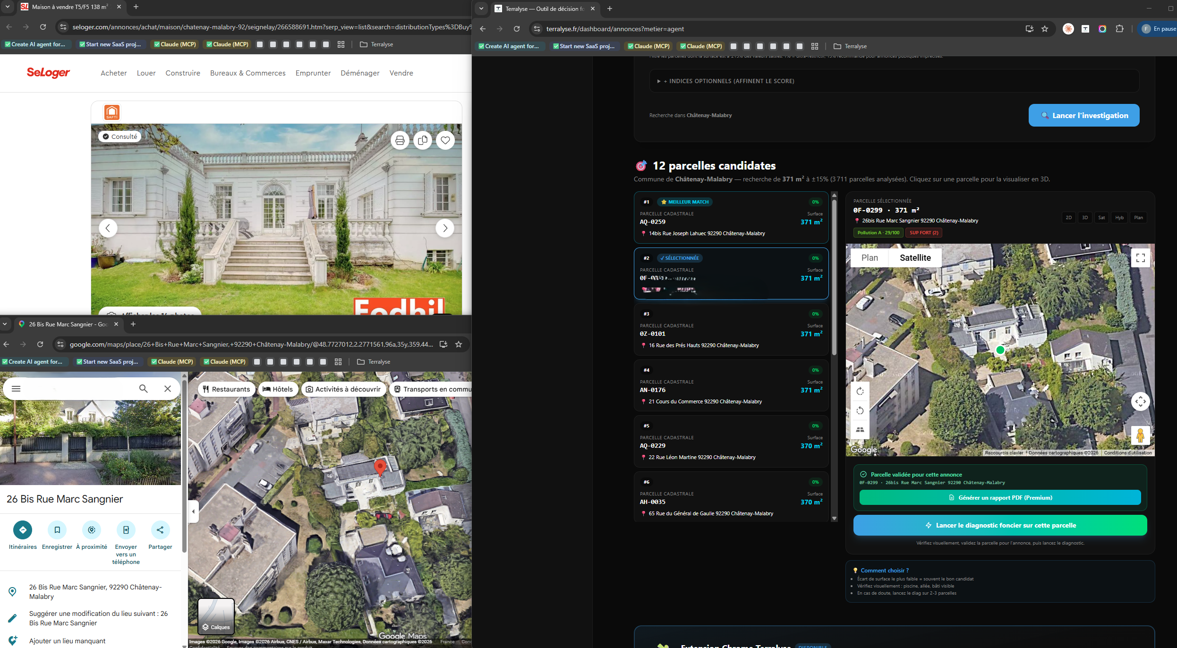Select the Satellite map type in Terralyse
The width and height of the screenshot is (1177, 648).
tap(915, 258)
